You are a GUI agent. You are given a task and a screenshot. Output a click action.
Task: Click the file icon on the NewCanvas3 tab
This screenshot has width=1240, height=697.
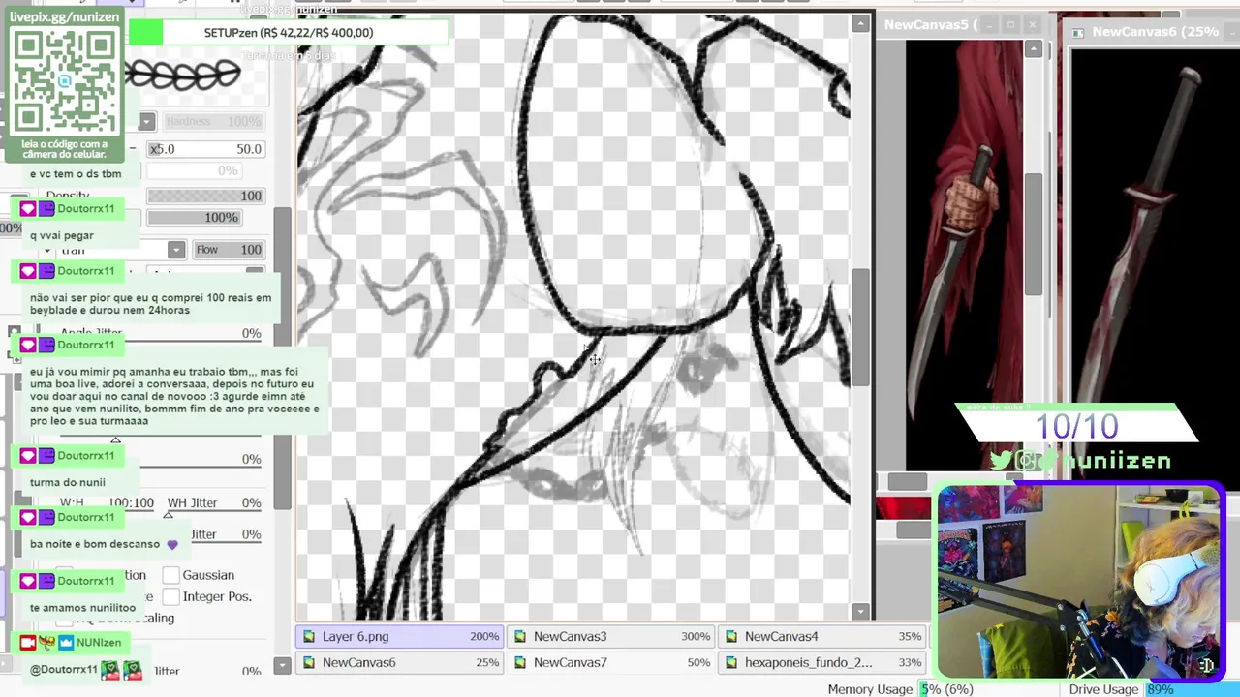click(520, 636)
